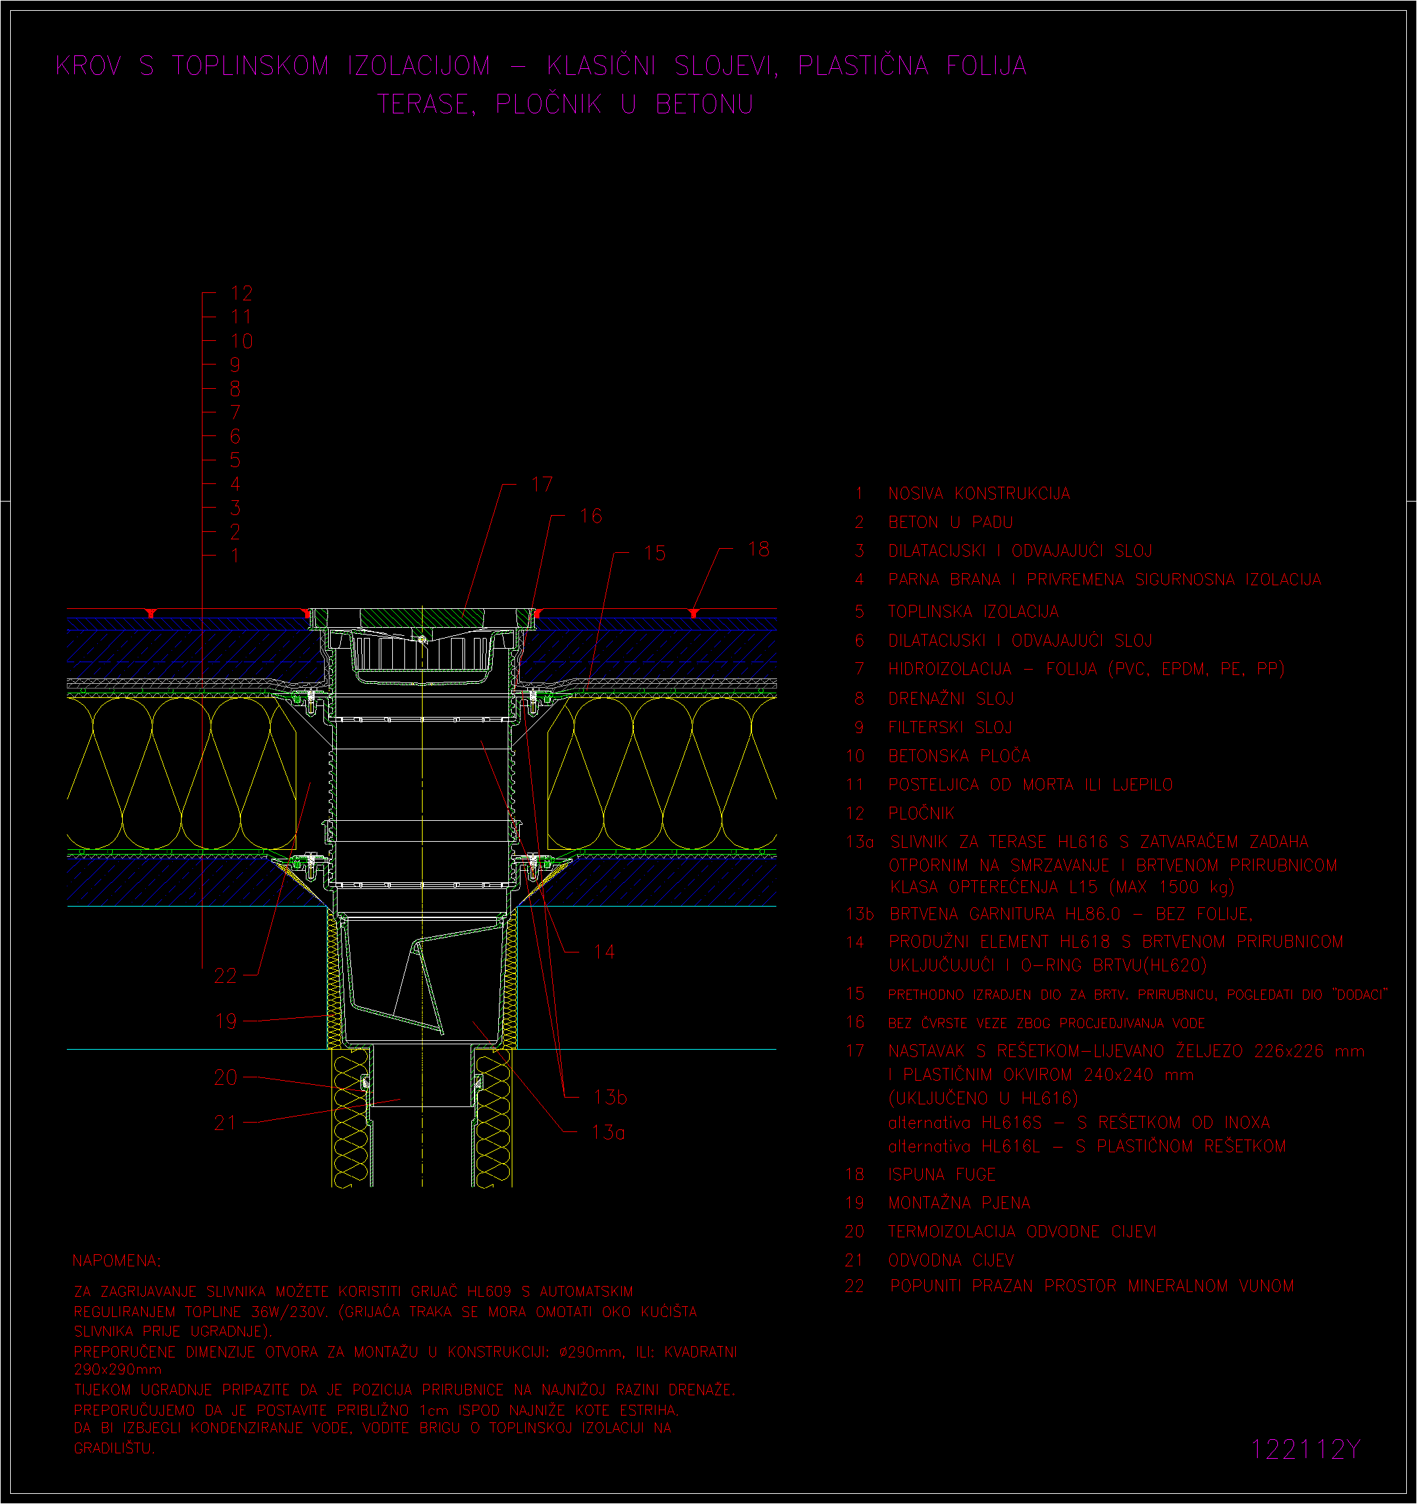Select legend entry 'ISPUNA FUGE'
1417x1504 pixels.
click(942, 1175)
